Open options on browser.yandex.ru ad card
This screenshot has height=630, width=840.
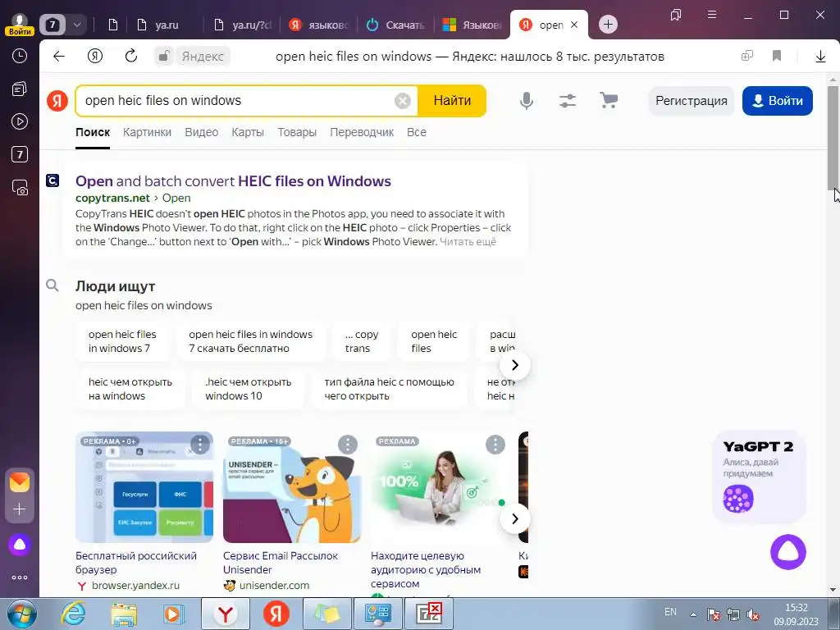[x=200, y=445]
